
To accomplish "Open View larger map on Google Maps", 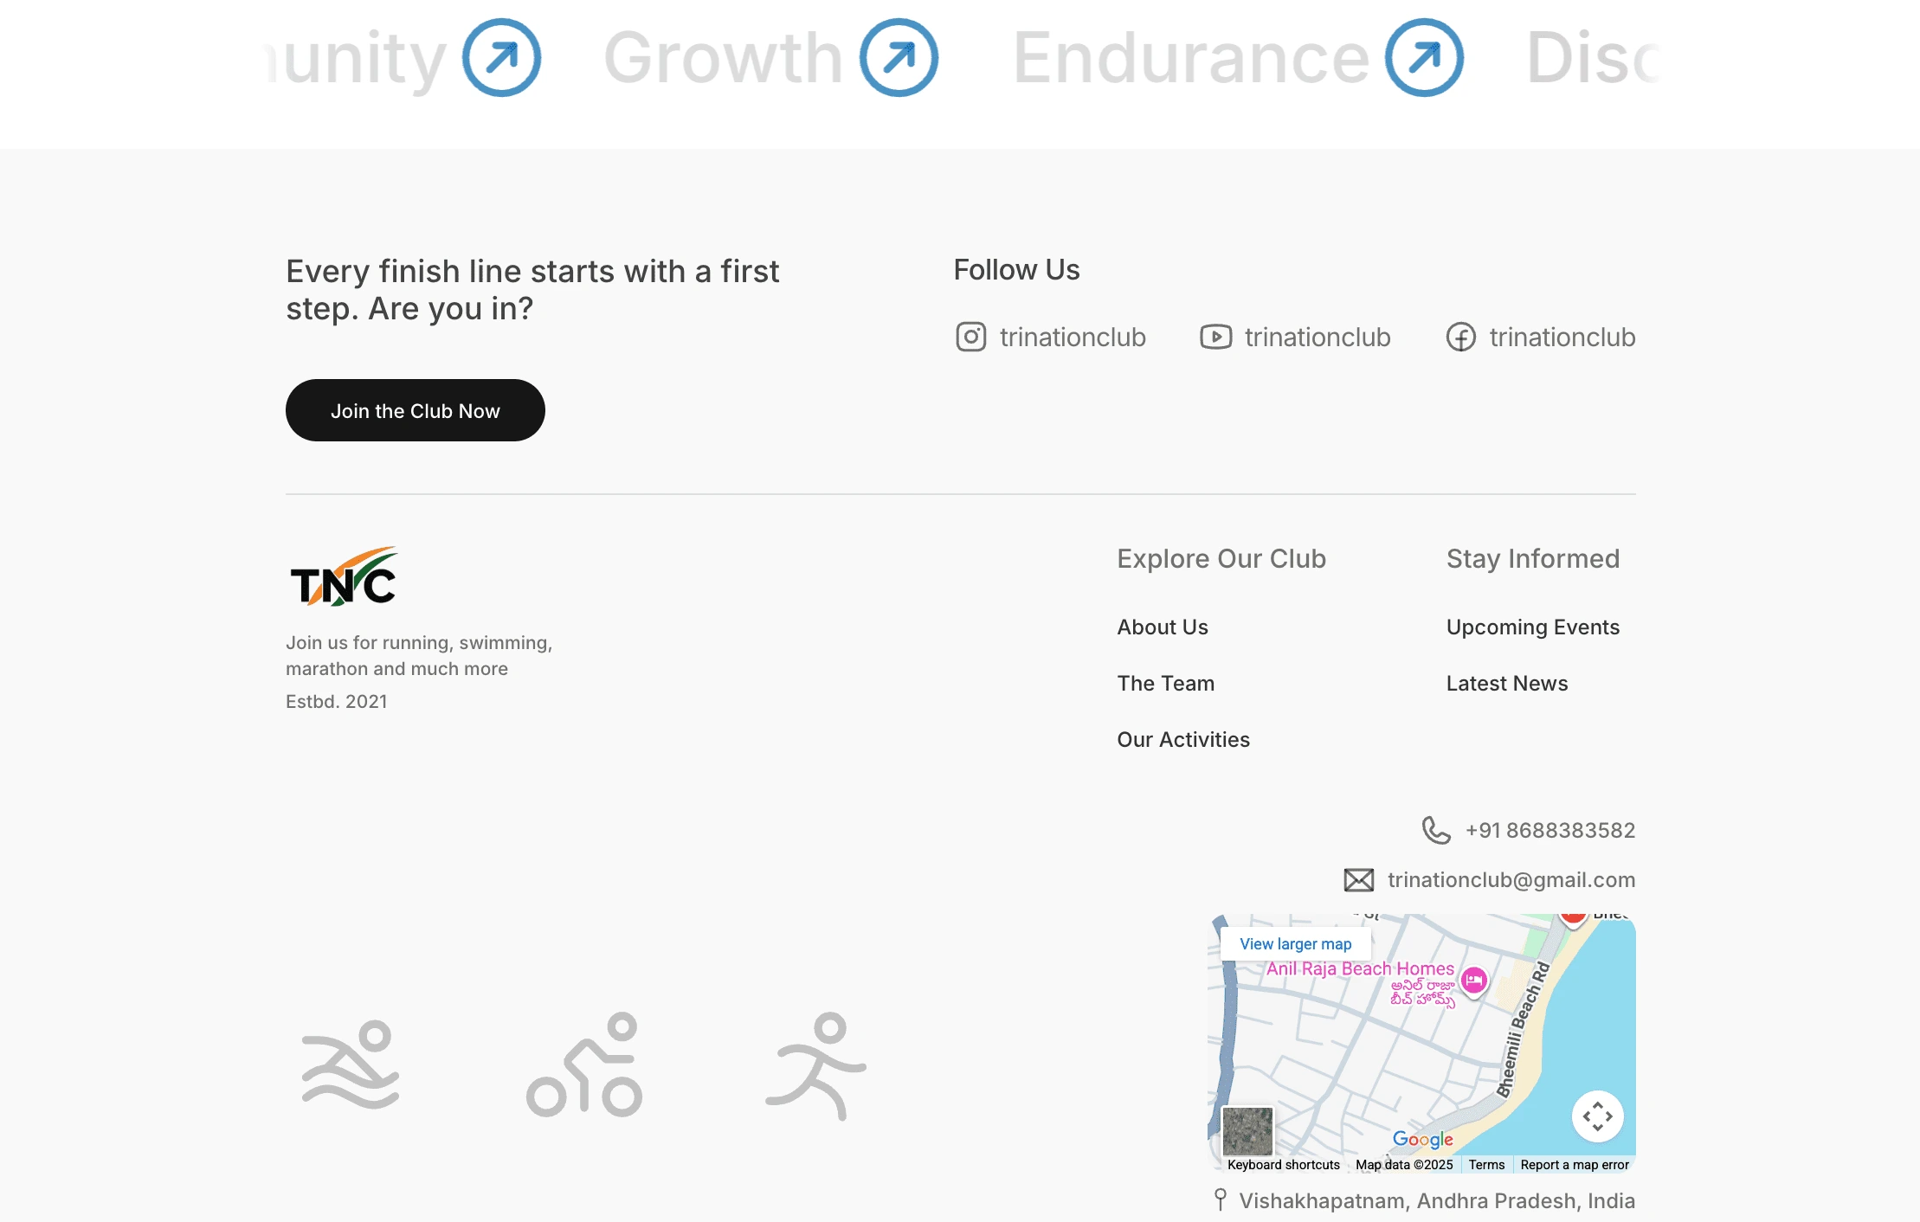I will [1295, 943].
